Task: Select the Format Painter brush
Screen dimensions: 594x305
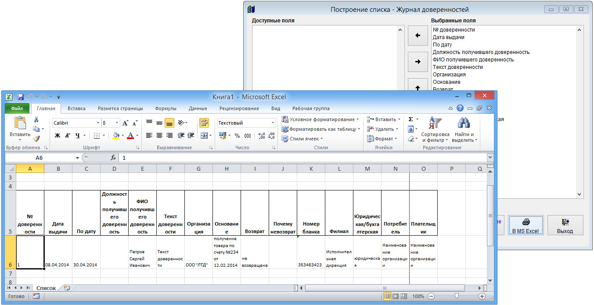Action: click(36, 139)
